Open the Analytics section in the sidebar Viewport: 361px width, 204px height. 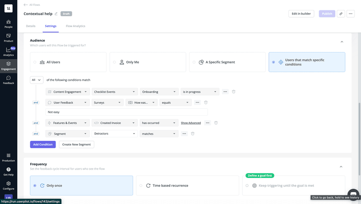9,52
